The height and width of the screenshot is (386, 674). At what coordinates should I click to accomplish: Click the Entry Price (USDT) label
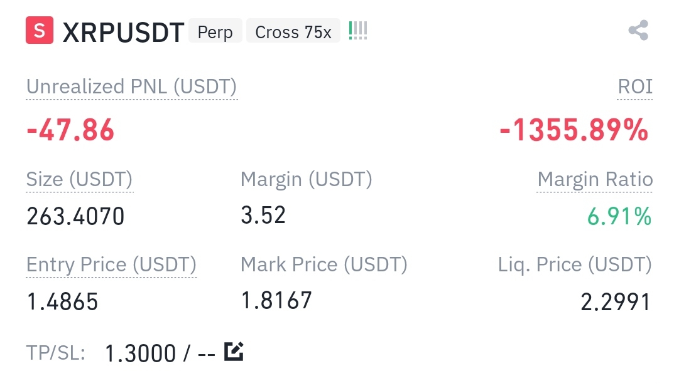[111, 264]
